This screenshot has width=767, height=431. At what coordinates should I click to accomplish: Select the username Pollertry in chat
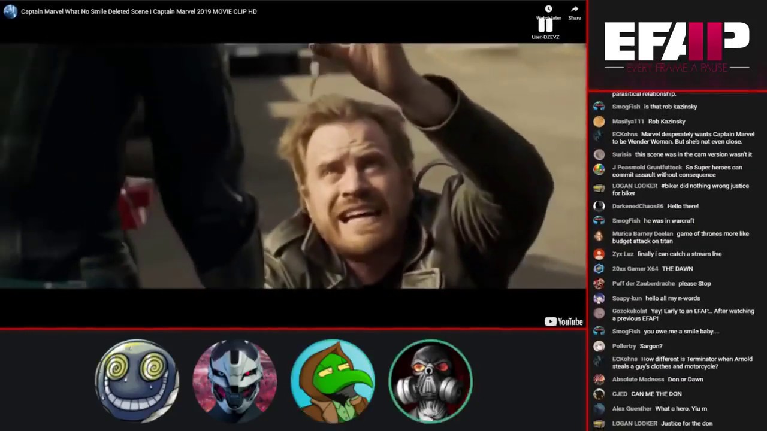tap(624, 346)
